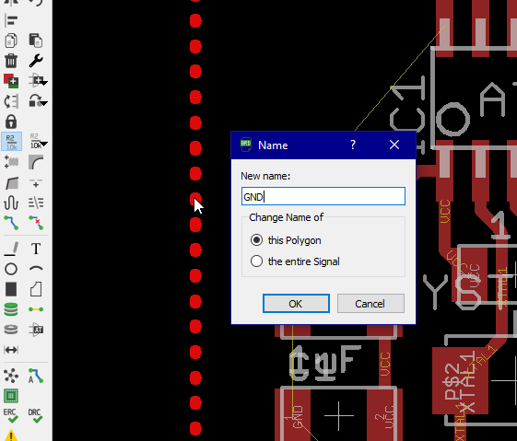Run the DRC check
Image resolution: width=517 pixels, height=441 pixels.
click(x=35, y=416)
